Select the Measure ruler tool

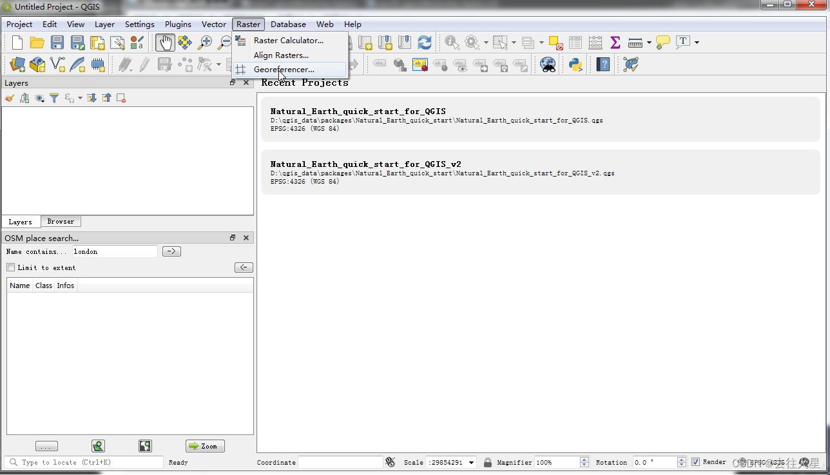(635, 43)
